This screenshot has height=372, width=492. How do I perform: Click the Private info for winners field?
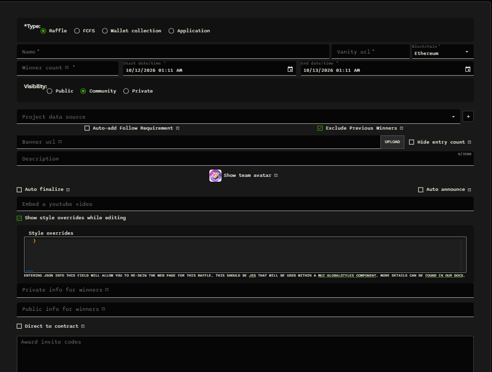pos(245,290)
